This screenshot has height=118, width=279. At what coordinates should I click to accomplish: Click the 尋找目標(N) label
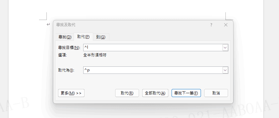point(69,48)
